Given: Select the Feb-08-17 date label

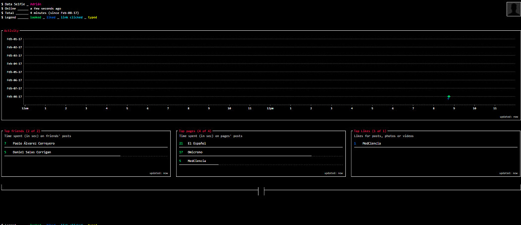Looking at the screenshot, I should (14, 96).
